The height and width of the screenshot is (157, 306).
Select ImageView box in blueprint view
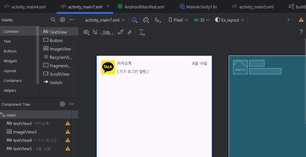[x=240, y=67]
